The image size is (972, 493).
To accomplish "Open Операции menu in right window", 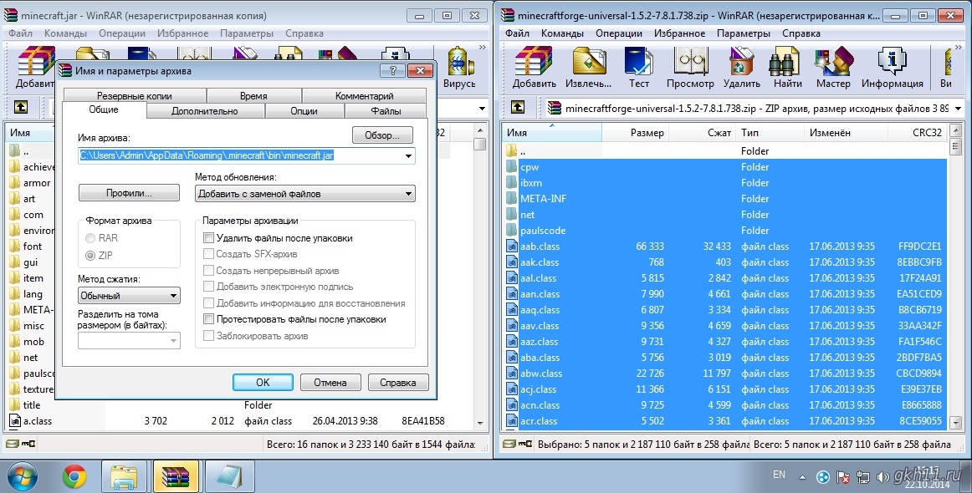I will 619,33.
